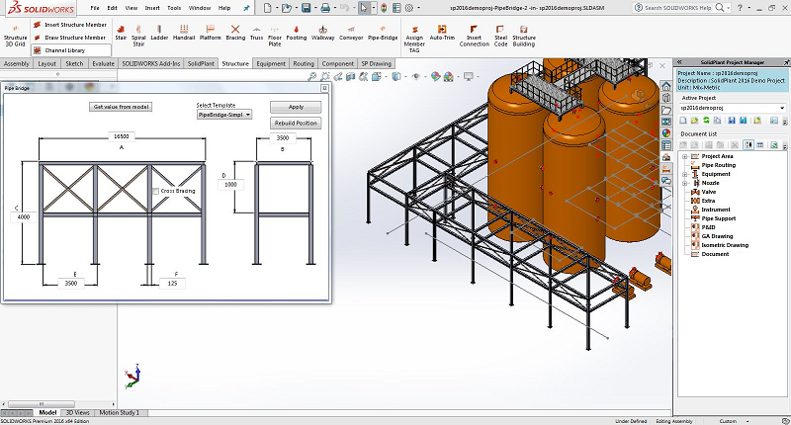Select the Platform tool
791x425 pixels.
tap(211, 33)
